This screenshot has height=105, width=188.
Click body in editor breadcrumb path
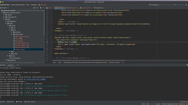point(60,62)
